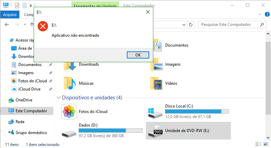Open the Vídeos folder icon

point(156,84)
